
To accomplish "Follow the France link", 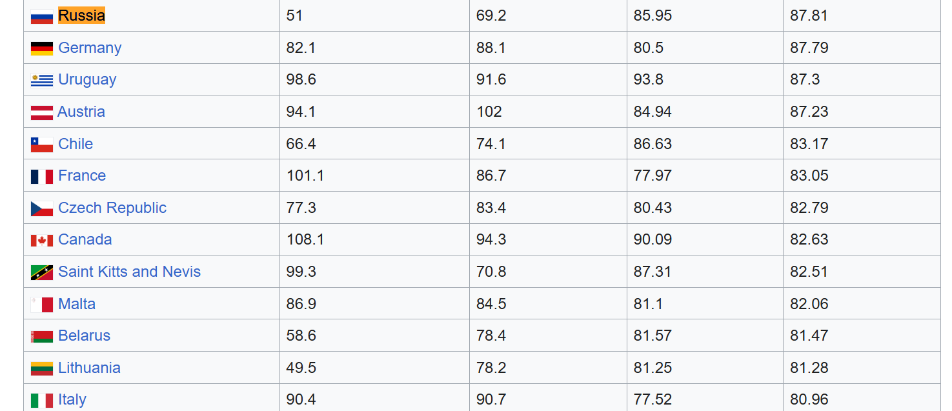I will [x=82, y=175].
